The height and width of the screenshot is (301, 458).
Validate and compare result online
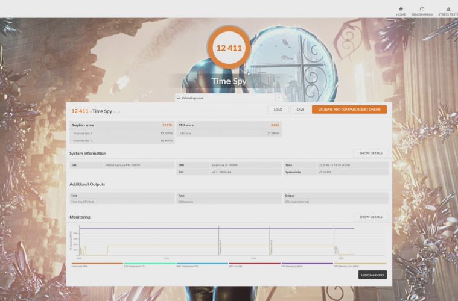pos(349,110)
